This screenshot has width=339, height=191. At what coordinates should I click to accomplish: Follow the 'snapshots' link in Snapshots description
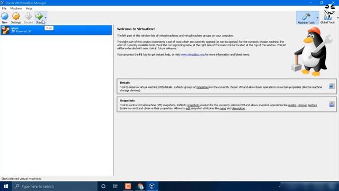[193, 105]
